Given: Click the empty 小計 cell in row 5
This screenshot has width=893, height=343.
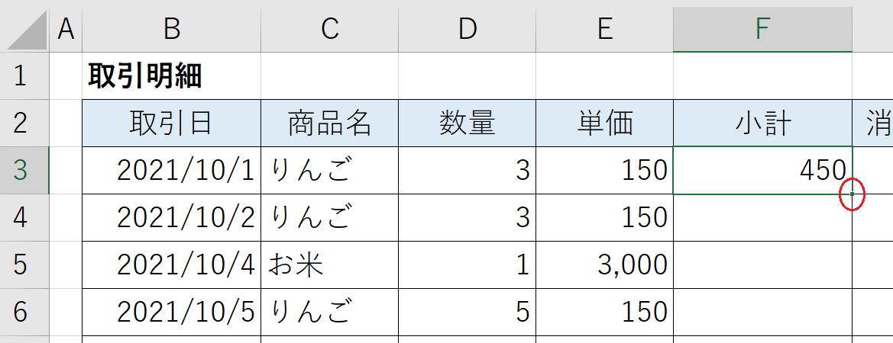Looking at the screenshot, I should tap(762, 264).
